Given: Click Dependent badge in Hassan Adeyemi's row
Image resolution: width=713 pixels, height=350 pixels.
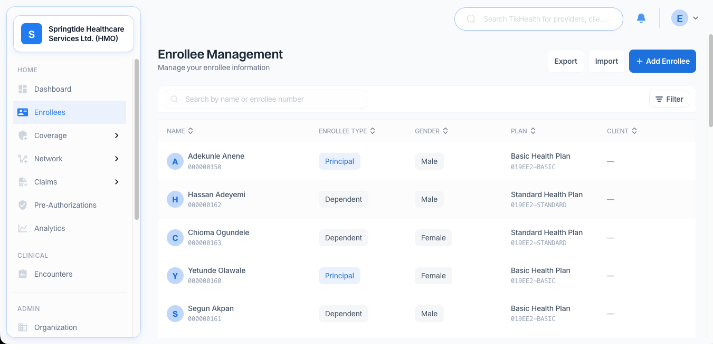Looking at the screenshot, I should [344, 199].
